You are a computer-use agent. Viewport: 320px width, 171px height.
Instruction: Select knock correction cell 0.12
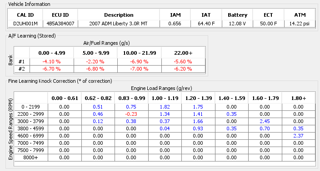(x=98, y=121)
